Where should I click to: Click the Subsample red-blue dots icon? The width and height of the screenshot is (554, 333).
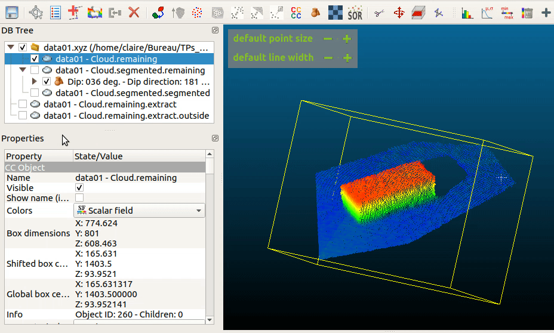(197, 13)
